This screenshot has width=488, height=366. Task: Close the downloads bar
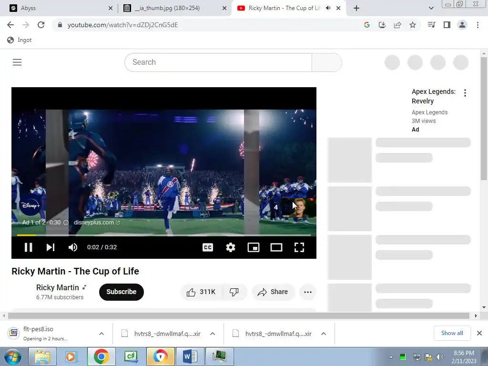479,333
